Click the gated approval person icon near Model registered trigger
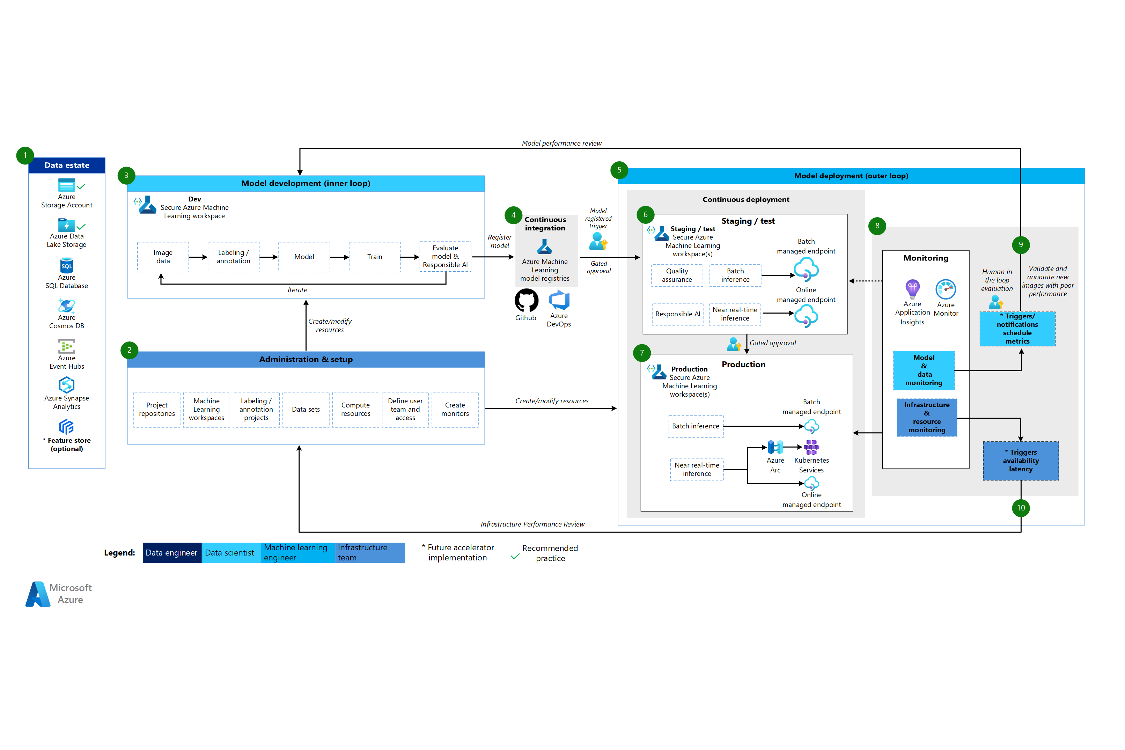The height and width of the screenshot is (750, 1125). click(x=598, y=242)
